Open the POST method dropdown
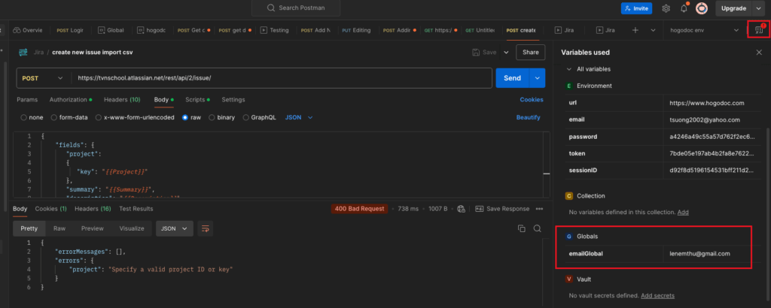Screen dimensions: 771x308 pos(43,78)
